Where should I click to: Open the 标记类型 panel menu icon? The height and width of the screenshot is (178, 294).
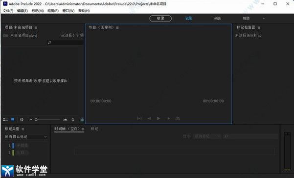pyautogui.click(x=23, y=129)
